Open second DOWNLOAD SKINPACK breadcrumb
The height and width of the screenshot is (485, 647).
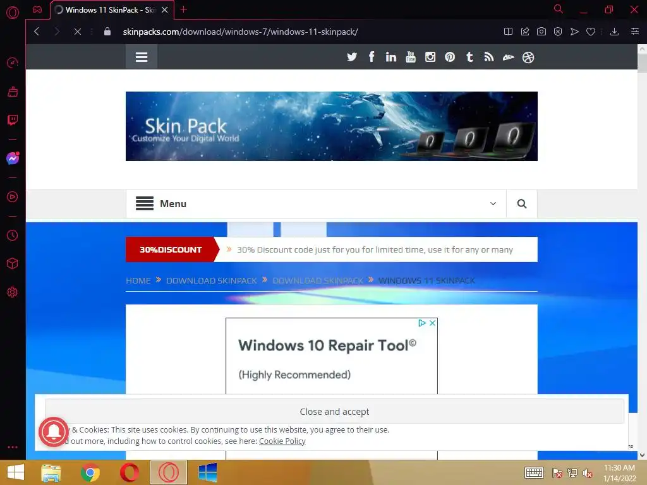[318, 280]
